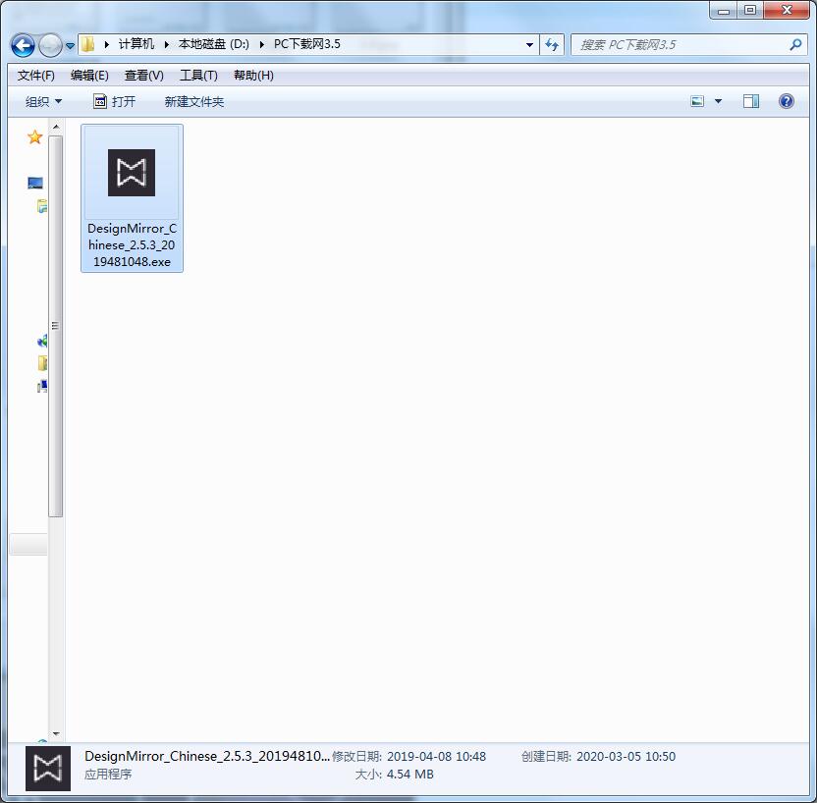Select the 本地磁盘 (D:) breadcrumb
Image resolution: width=817 pixels, height=803 pixels.
coord(214,44)
